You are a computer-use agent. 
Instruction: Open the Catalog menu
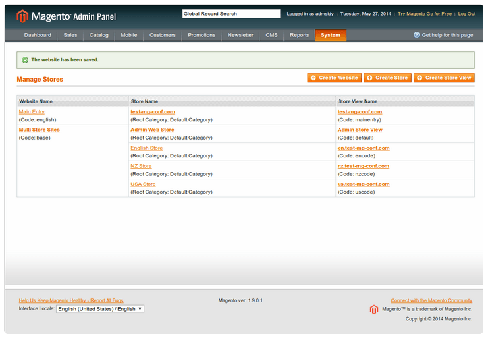point(99,35)
